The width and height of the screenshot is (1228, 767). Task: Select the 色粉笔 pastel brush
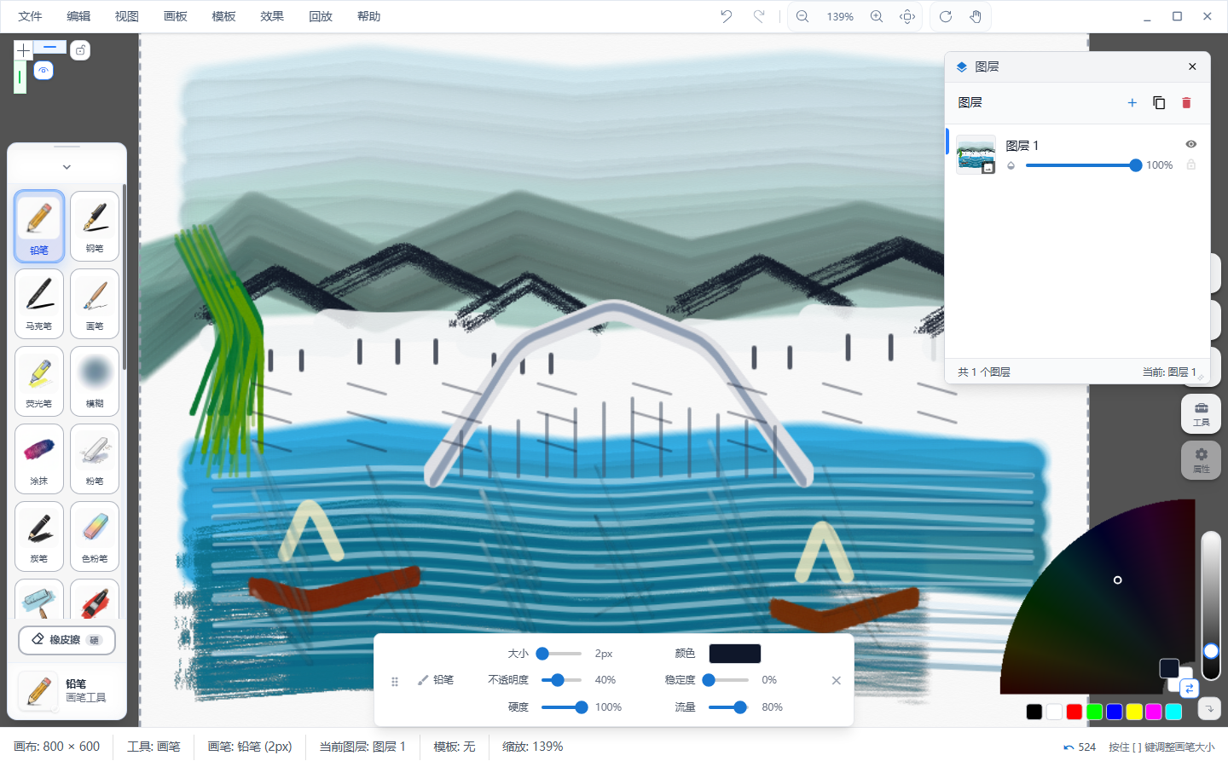(95, 537)
